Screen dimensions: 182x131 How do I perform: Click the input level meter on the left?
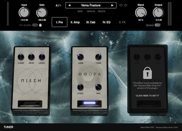coord(8,14)
